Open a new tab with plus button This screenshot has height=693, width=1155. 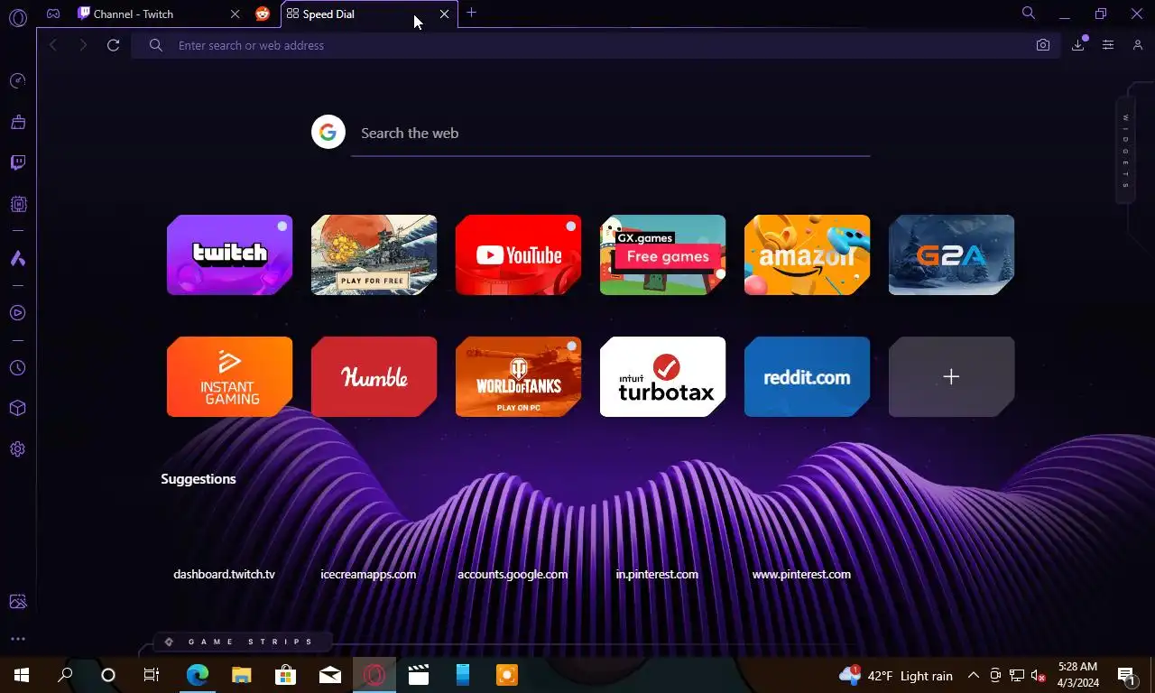click(x=471, y=13)
